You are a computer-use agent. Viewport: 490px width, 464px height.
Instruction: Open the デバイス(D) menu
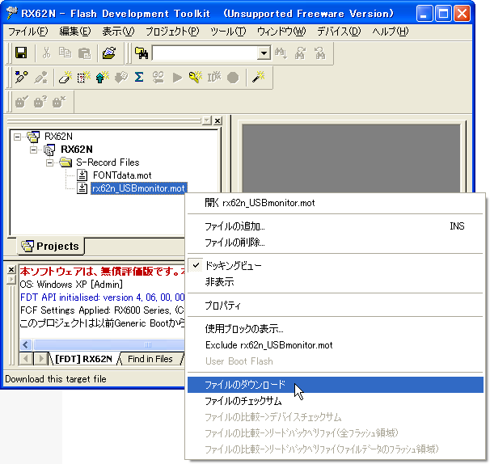(x=339, y=32)
